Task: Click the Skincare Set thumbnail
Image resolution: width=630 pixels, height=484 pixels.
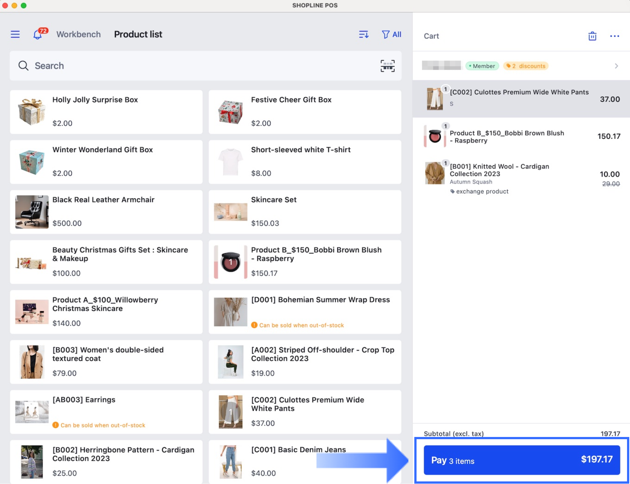Action: pyautogui.click(x=231, y=212)
